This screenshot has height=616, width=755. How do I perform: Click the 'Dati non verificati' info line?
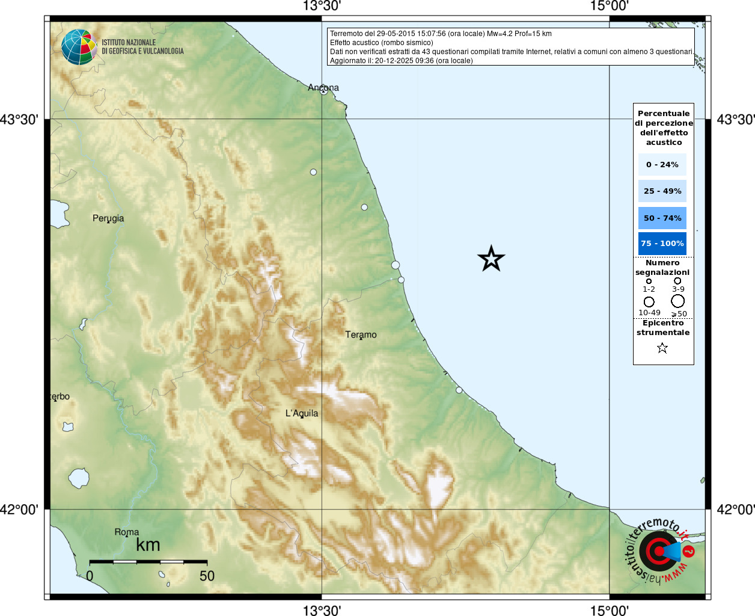tap(512, 52)
